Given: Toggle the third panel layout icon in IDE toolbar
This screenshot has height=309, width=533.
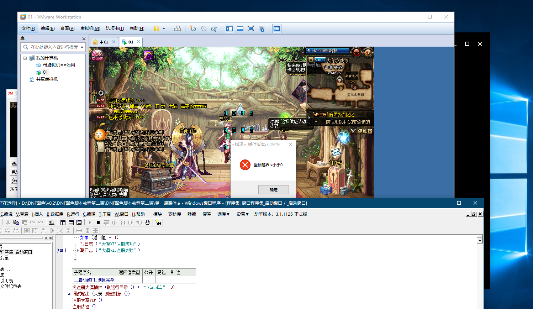Looking at the screenshot, I should (x=79, y=222).
